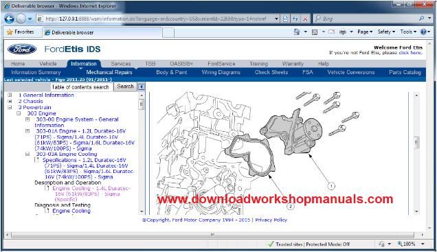437x252 pixels.
Task: Click the Feeds icon in the command bar
Action: pos(315,32)
